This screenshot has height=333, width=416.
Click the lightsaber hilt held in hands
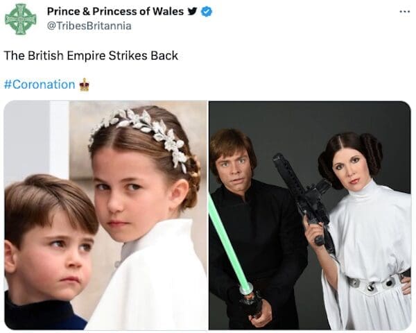click(x=251, y=301)
